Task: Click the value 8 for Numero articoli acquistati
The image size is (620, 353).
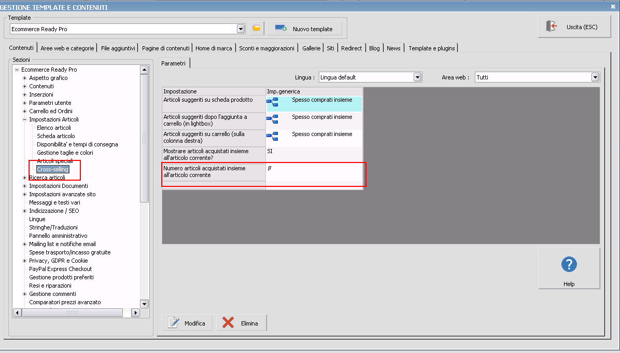Action: tap(314, 172)
